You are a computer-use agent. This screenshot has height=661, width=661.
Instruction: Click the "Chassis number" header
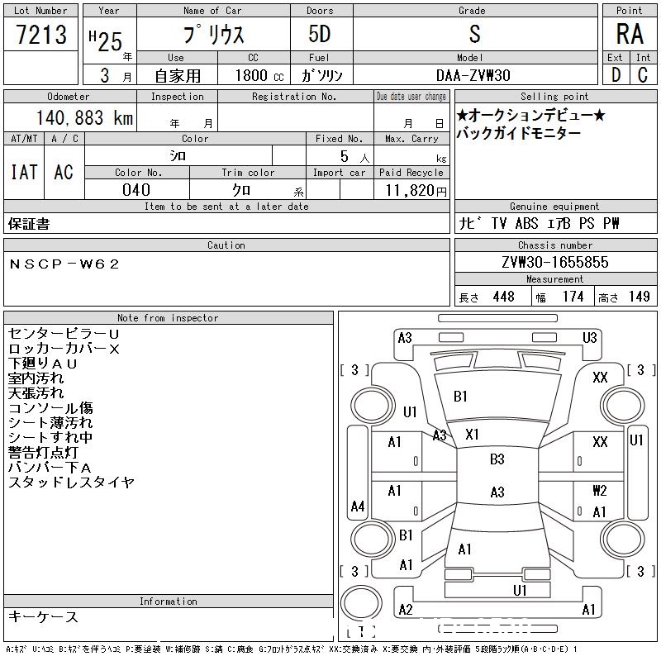555,245
